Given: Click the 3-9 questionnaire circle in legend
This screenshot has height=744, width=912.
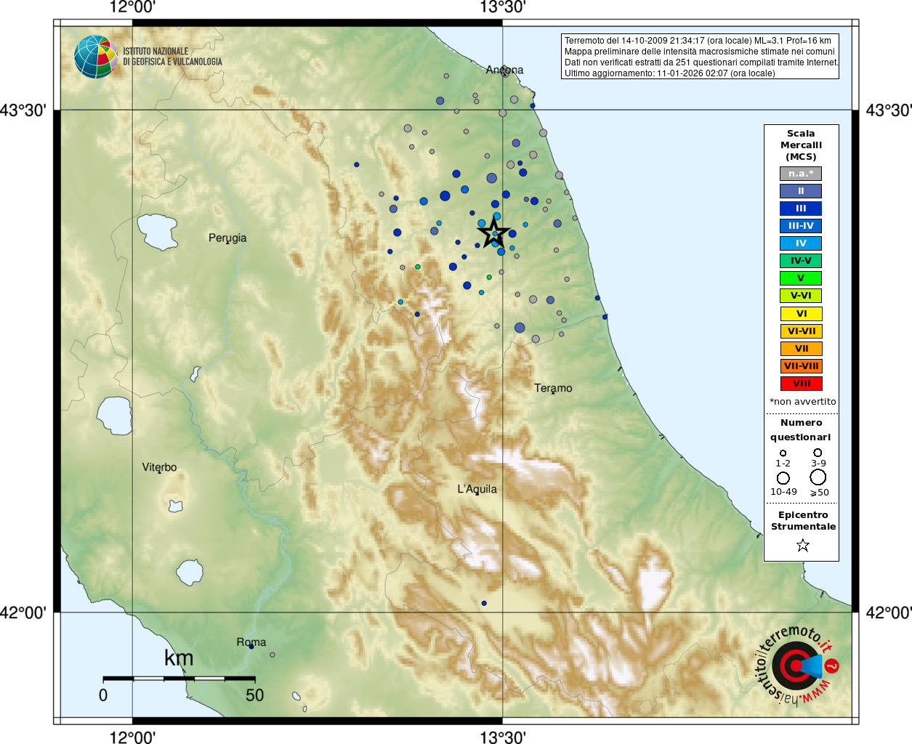Looking at the screenshot, I should pos(818,453).
